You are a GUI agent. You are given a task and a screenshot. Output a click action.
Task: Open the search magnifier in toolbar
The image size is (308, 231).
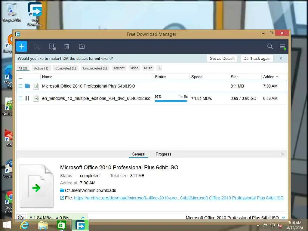(270, 46)
